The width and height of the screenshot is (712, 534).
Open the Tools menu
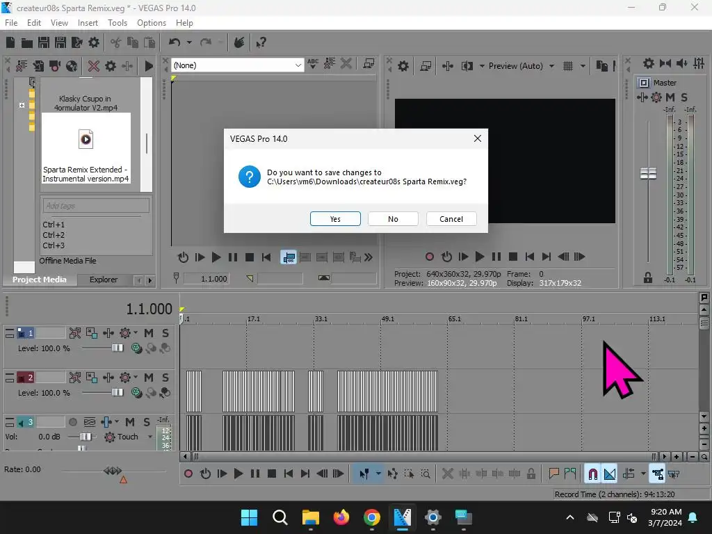coord(118,23)
